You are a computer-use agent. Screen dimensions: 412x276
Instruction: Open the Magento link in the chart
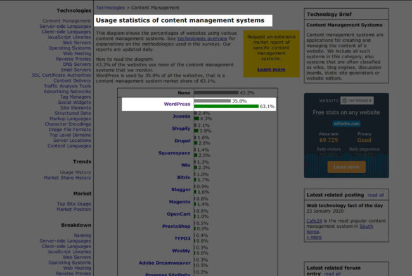[180, 202]
